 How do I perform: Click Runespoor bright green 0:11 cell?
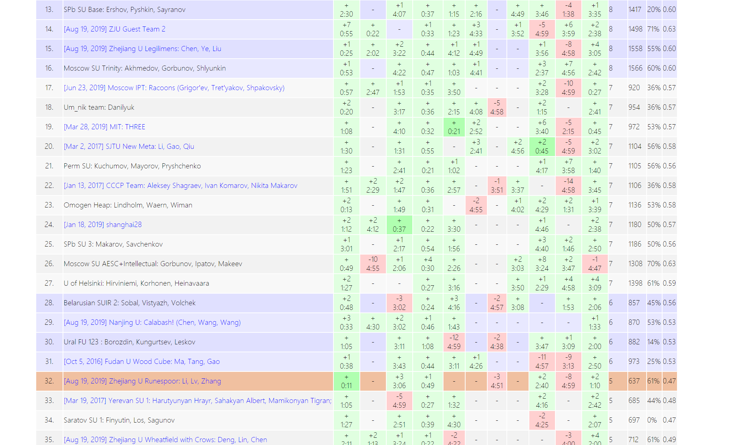click(346, 381)
